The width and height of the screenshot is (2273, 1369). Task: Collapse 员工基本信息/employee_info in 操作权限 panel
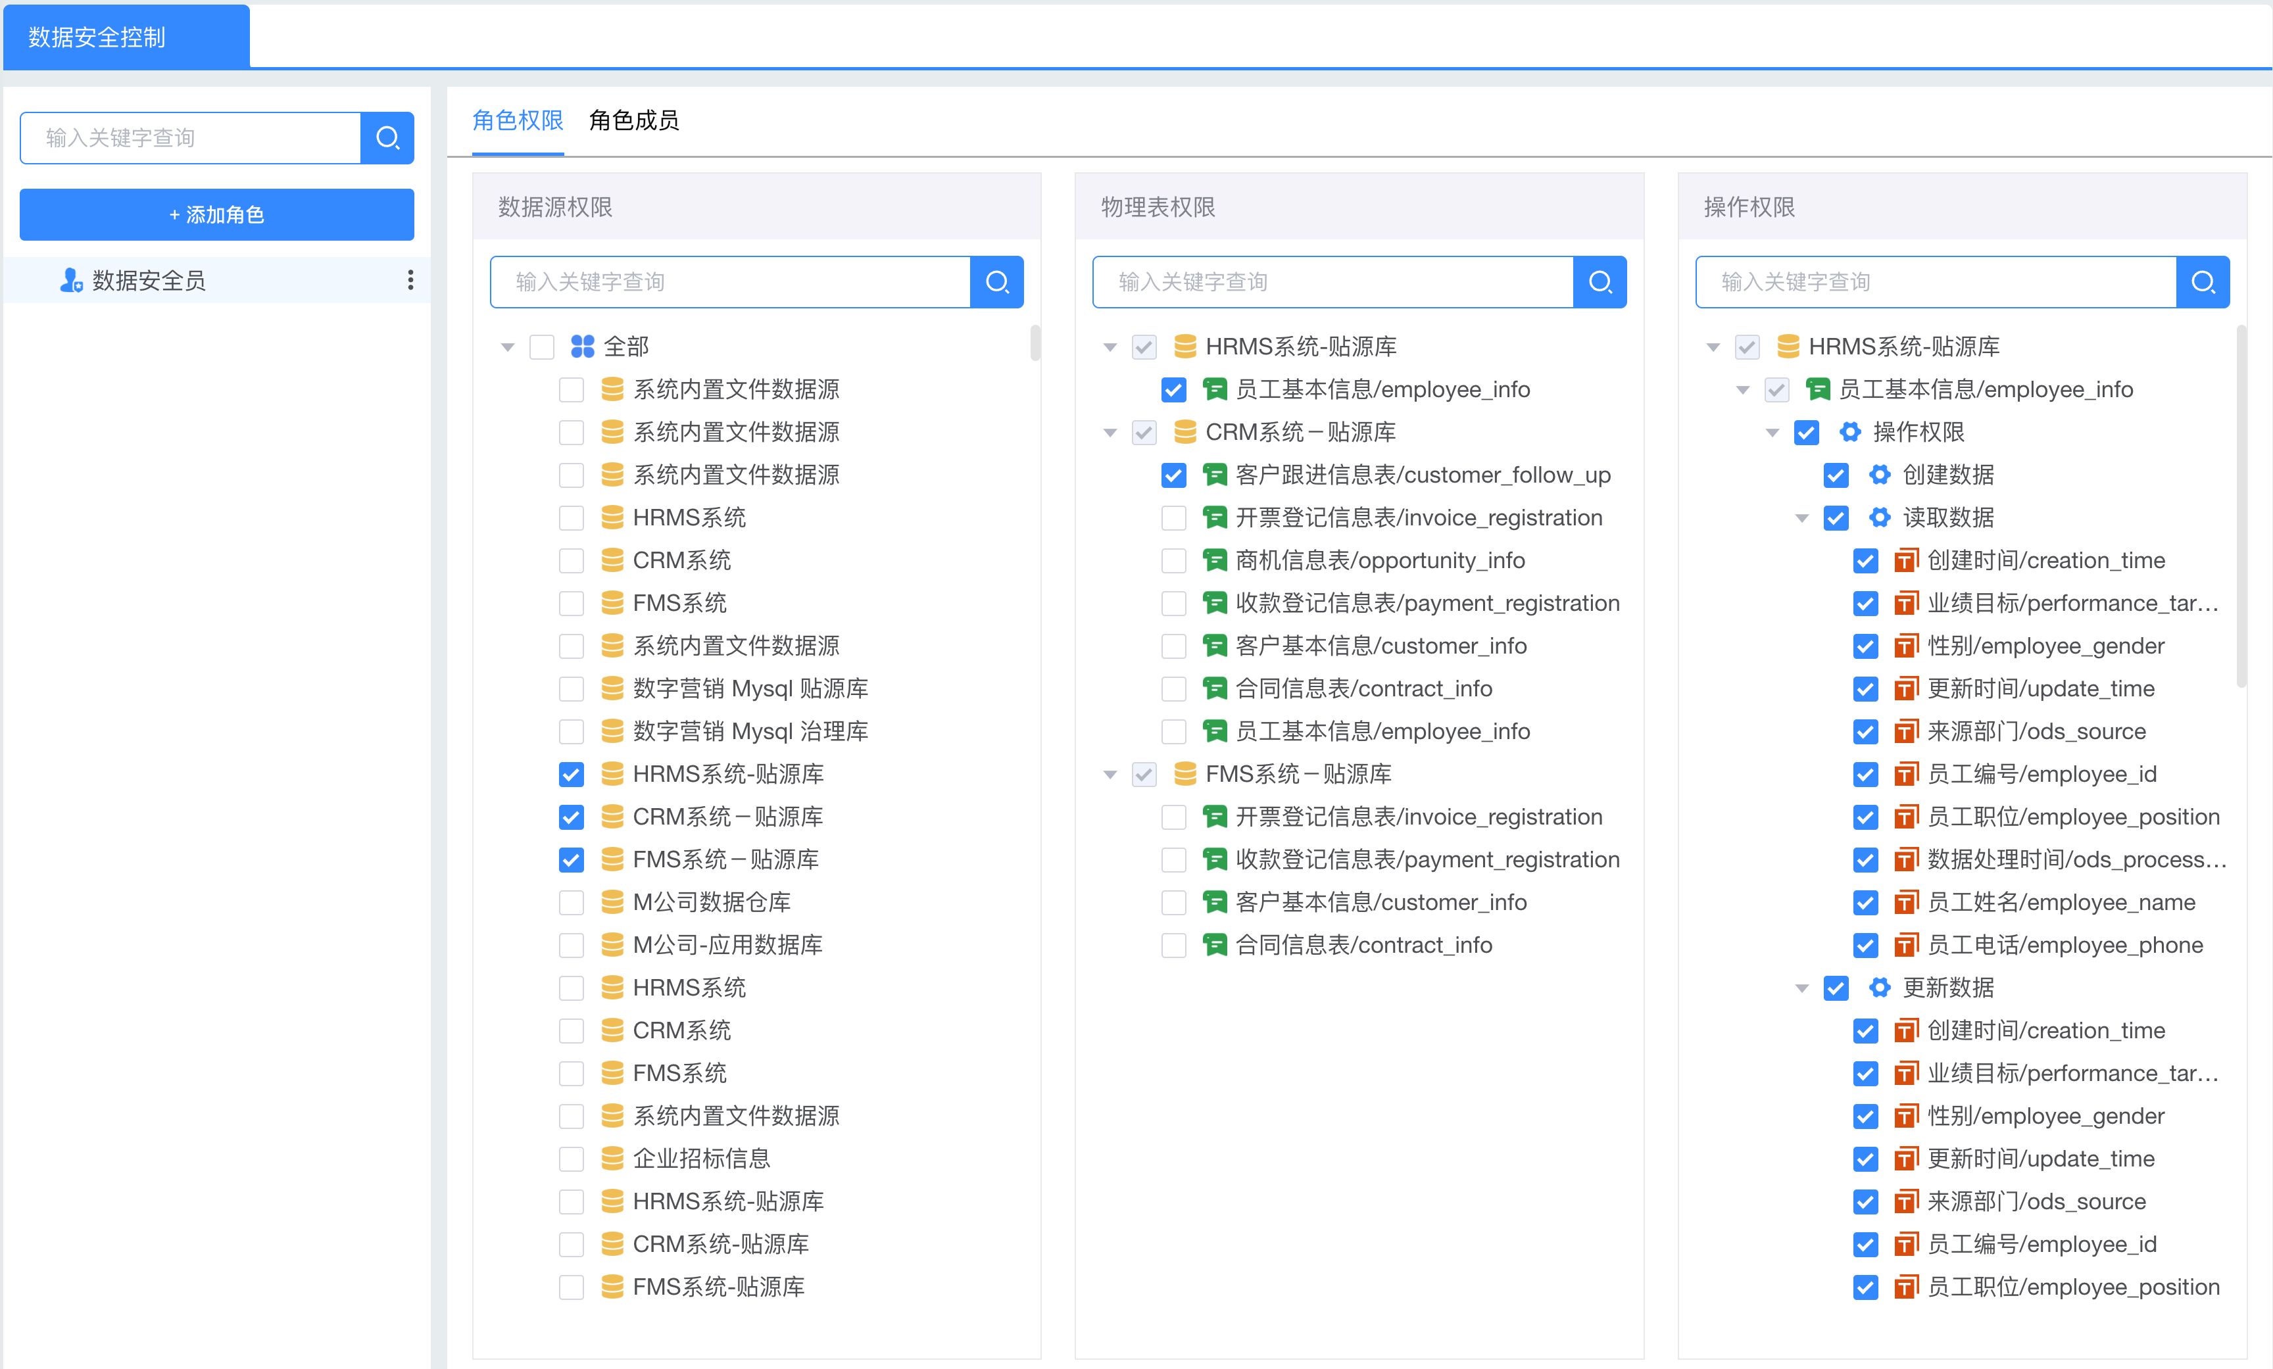[1743, 390]
